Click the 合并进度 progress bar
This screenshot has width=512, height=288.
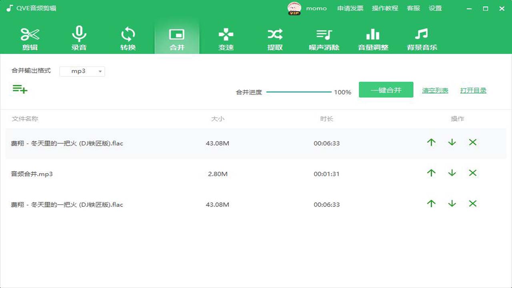click(299, 92)
